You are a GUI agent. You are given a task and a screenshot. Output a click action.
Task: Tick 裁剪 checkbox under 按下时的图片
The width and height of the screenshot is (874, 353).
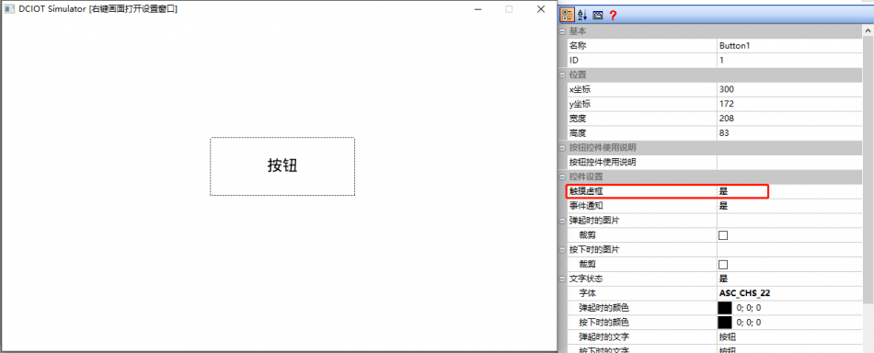coord(723,264)
